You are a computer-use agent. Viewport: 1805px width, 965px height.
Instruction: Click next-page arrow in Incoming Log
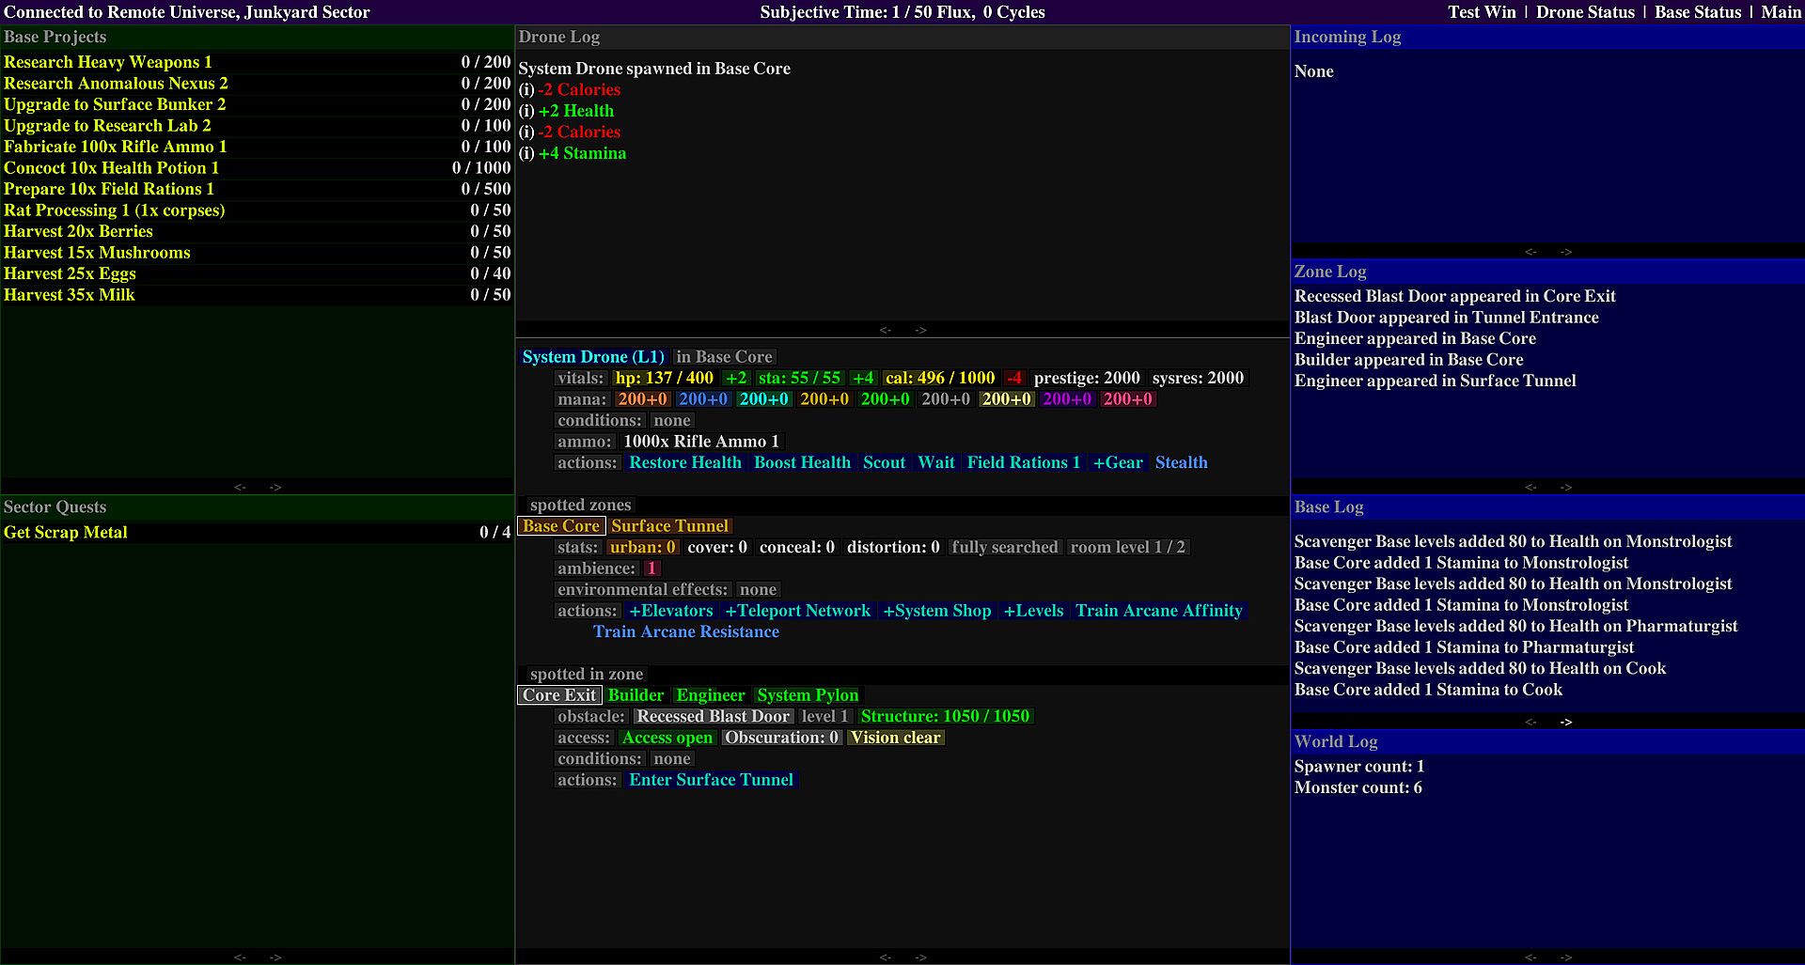(1565, 252)
